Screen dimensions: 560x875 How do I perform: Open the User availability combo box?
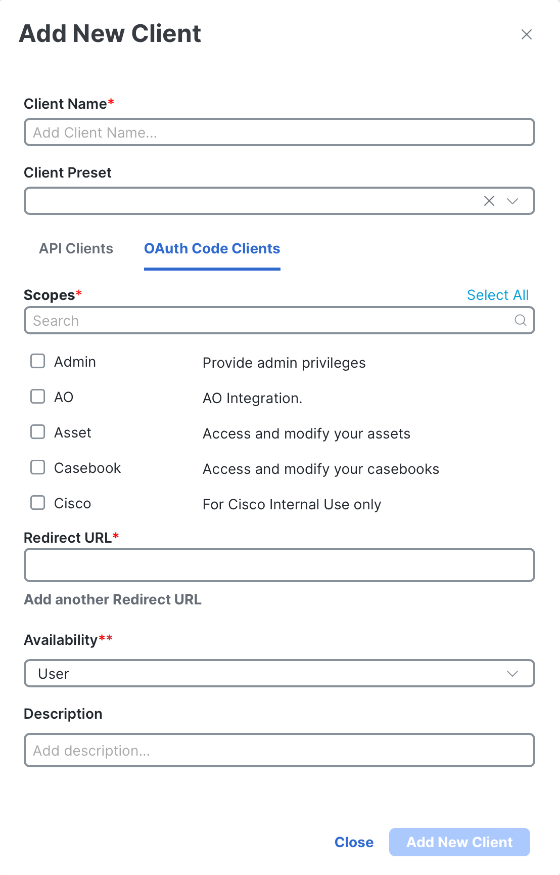pyautogui.click(x=279, y=673)
